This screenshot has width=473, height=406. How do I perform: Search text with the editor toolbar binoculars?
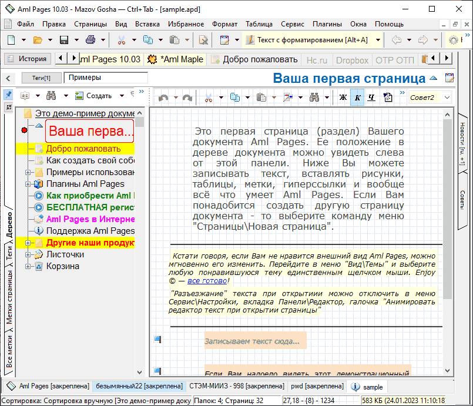coord(314,98)
